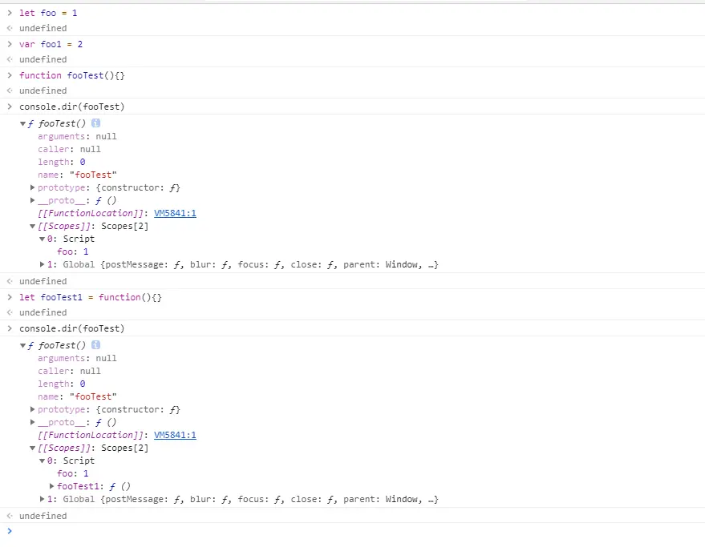Open the first VM5841:1 source link
The height and width of the screenshot is (547, 705).
(175, 213)
